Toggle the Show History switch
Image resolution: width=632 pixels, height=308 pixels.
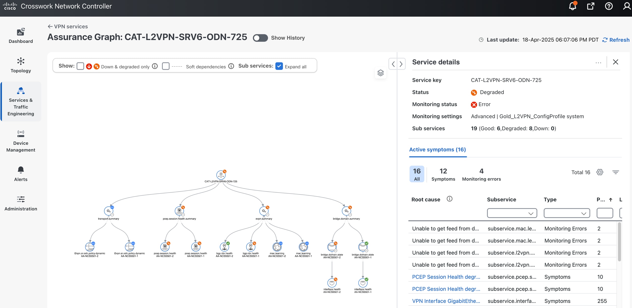tap(260, 38)
